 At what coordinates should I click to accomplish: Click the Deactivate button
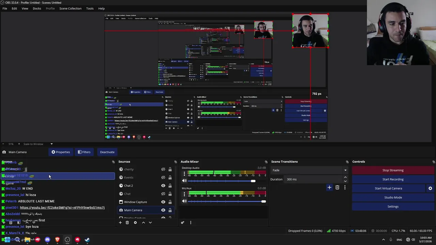click(107, 152)
